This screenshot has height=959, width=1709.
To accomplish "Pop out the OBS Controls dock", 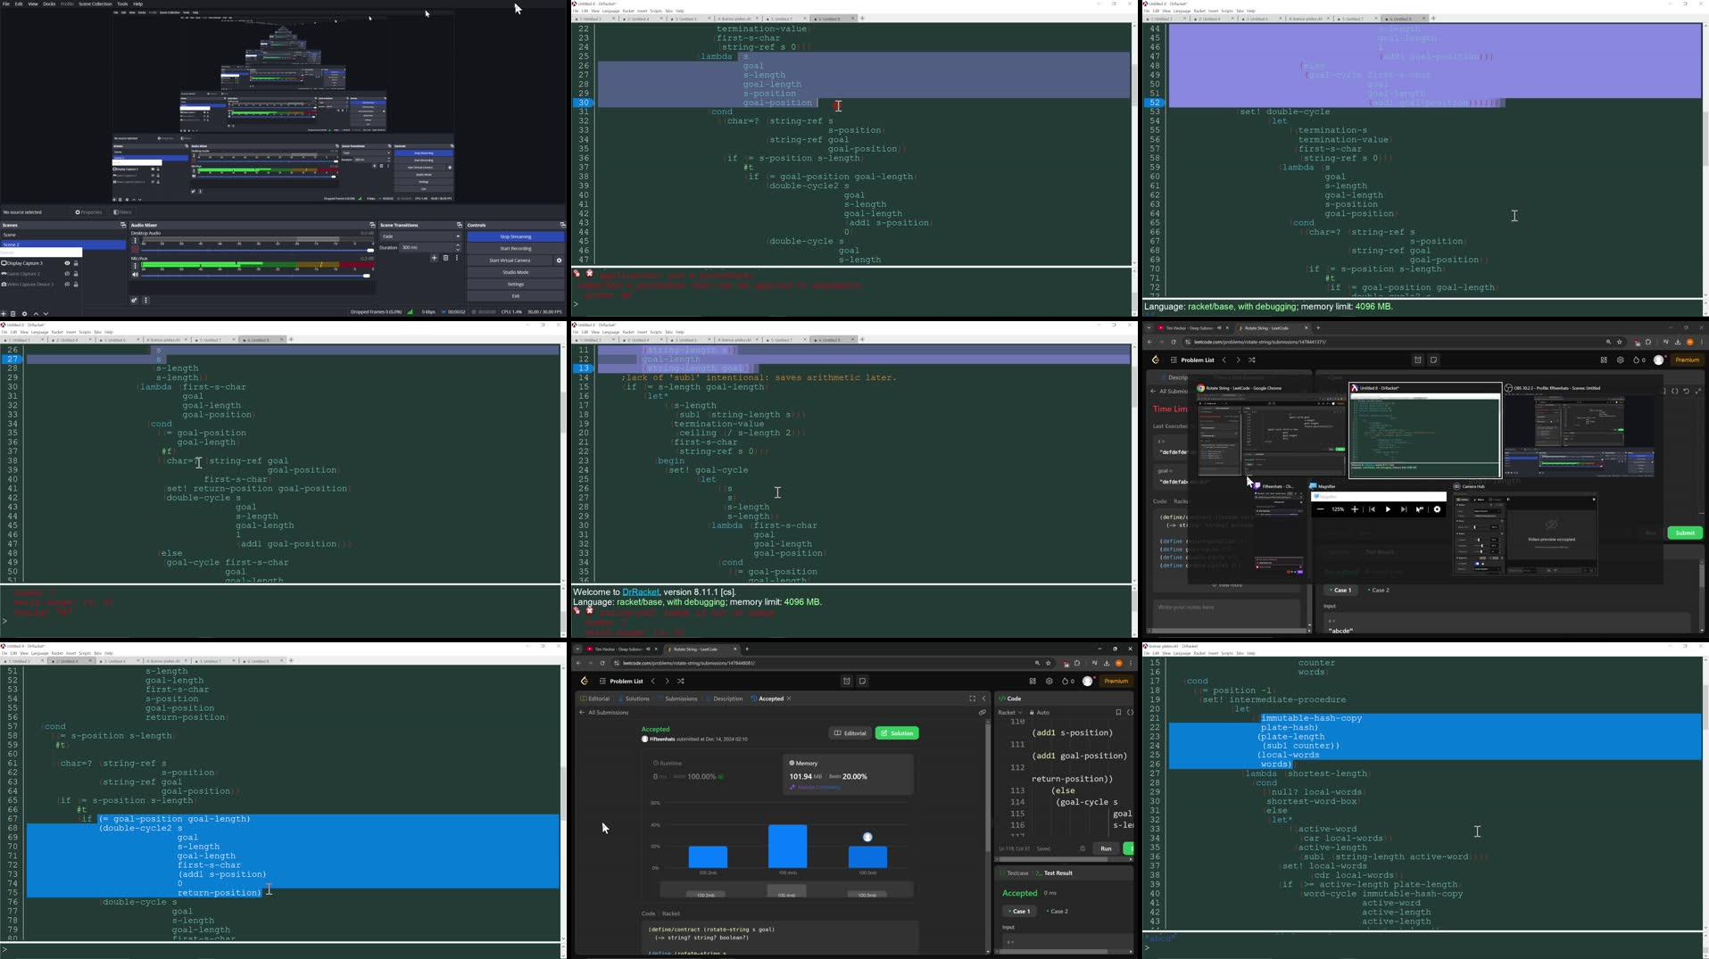I will pyautogui.click(x=562, y=225).
